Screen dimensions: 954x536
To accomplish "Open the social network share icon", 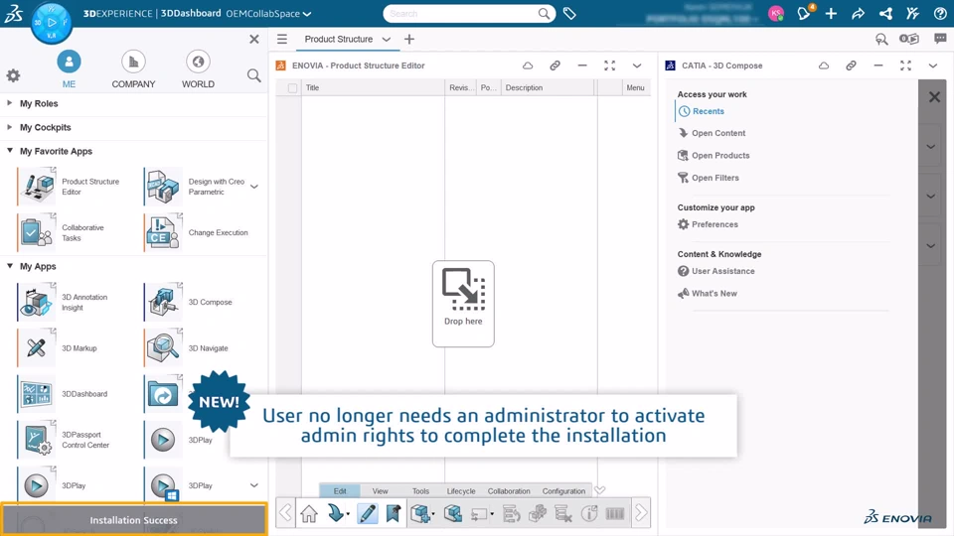I will pos(885,13).
